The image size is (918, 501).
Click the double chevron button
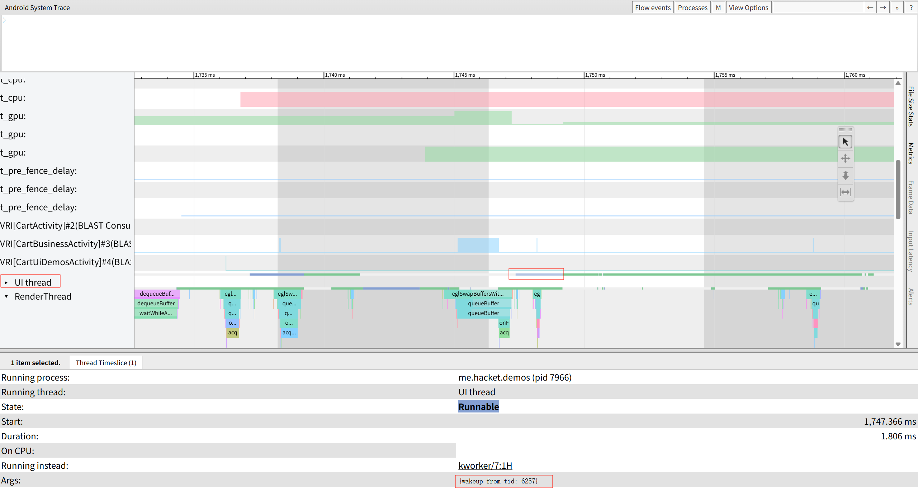[x=897, y=8]
